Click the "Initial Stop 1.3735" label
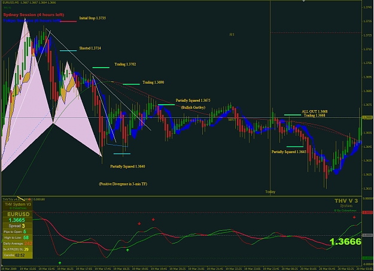Screen dimensions: 374x271 [93, 18]
